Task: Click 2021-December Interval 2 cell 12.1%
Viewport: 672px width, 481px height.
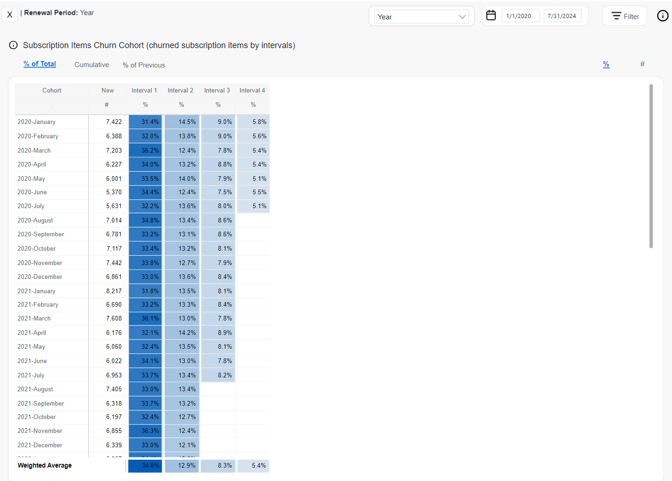Action: coord(182,445)
